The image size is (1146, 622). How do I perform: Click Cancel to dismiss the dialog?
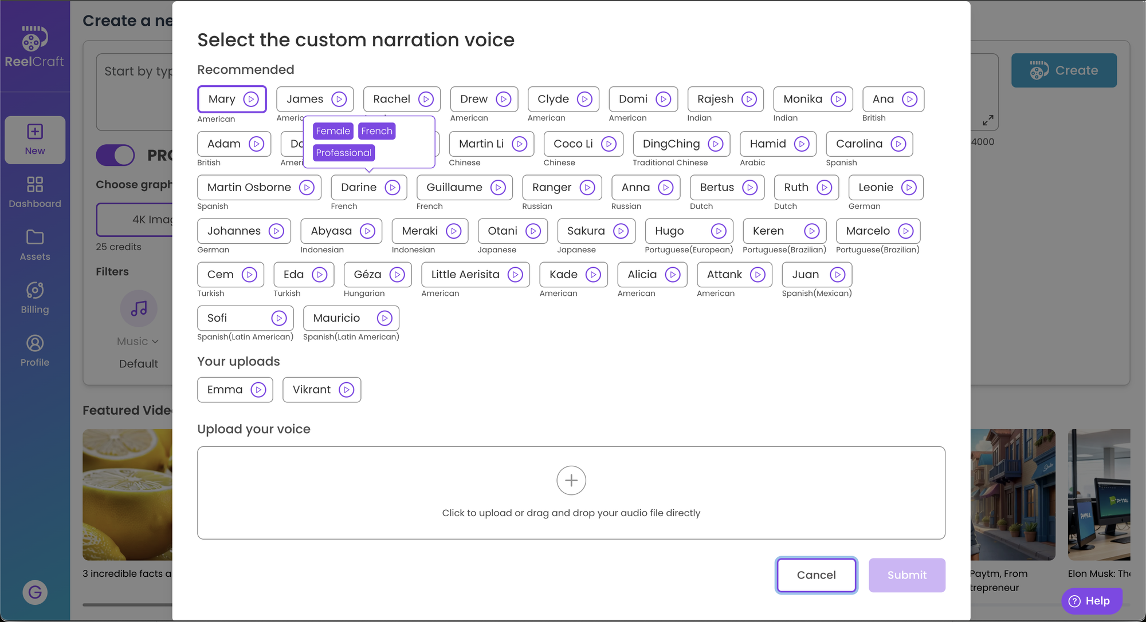click(816, 575)
